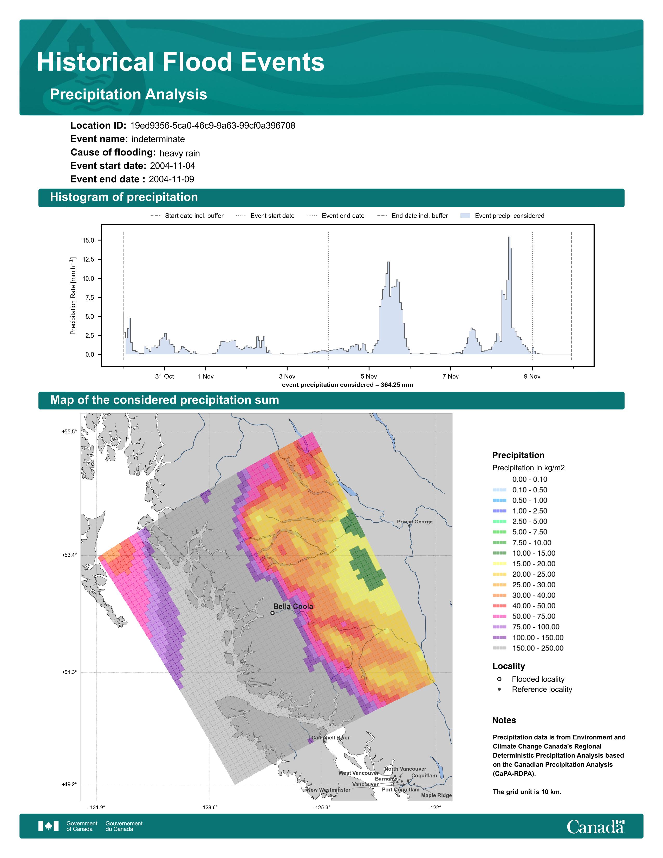Click the Historical Flood Events title
This screenshot has width=663, height=858.
tap(181, 62)
